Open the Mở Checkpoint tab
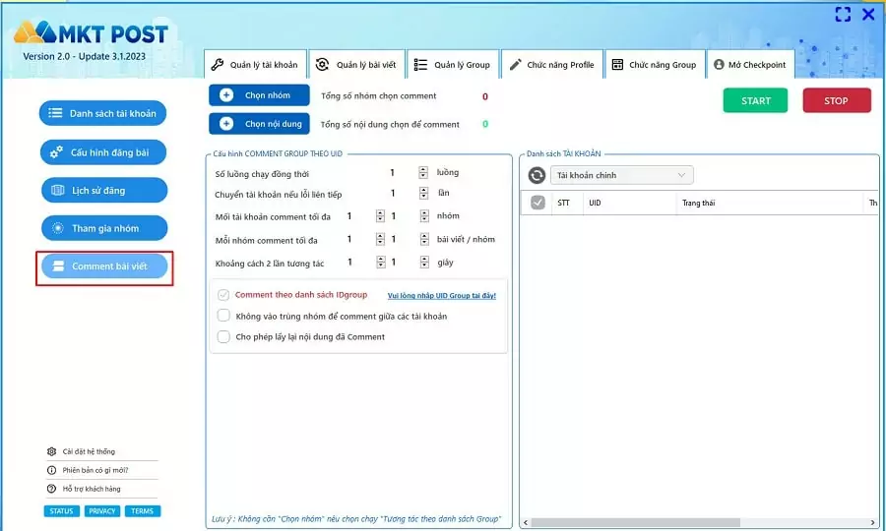The image size is (886, 531). (x=750, y=64)
